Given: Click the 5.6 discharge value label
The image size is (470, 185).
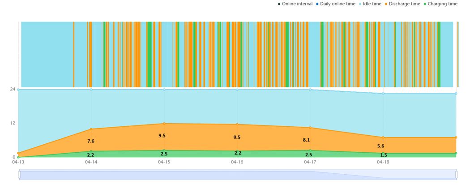Looking at the screenshot, I should pos(380,146).
